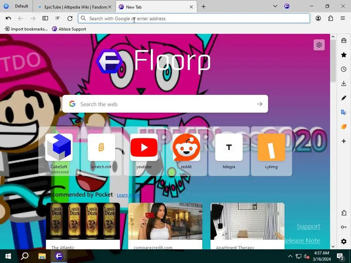This screenshot has height=263, width=351.
Task: Open File Explorer from the taskbar
Action: (x=42, y=256)
